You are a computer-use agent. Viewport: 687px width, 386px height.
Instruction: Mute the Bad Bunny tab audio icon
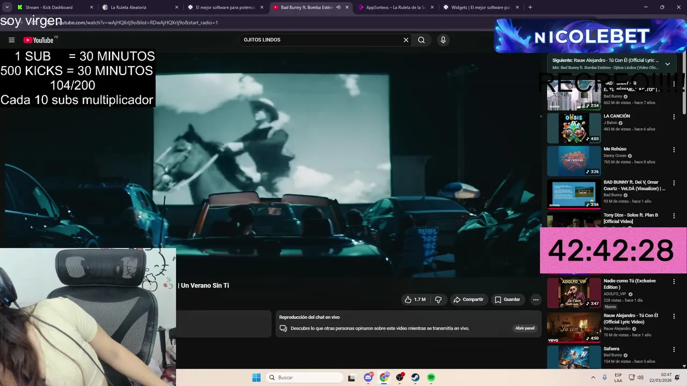pos(338,8)
